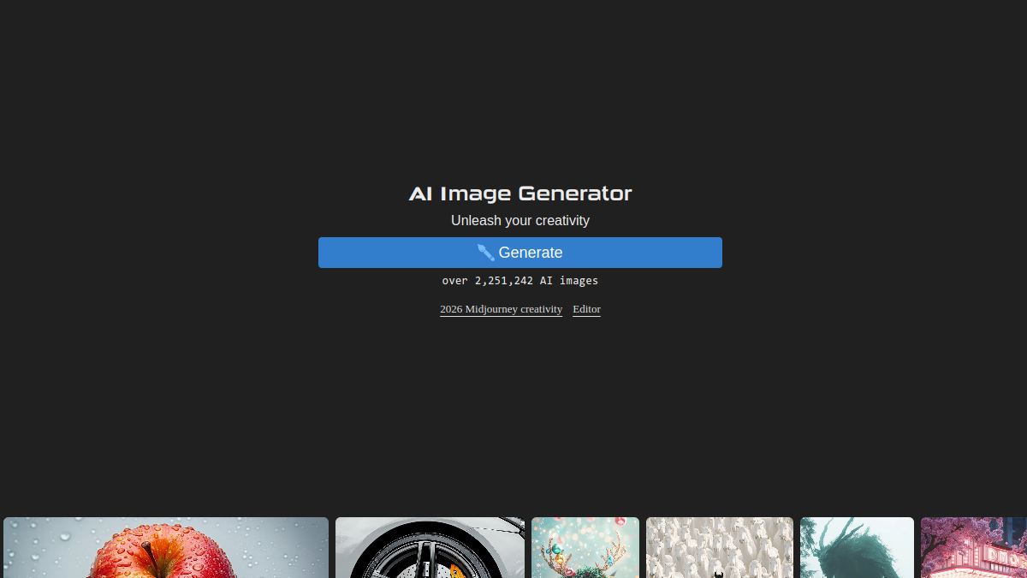Click the AI Image Generator heading
Screen dimensions: 1027x578
pos(520,194)
